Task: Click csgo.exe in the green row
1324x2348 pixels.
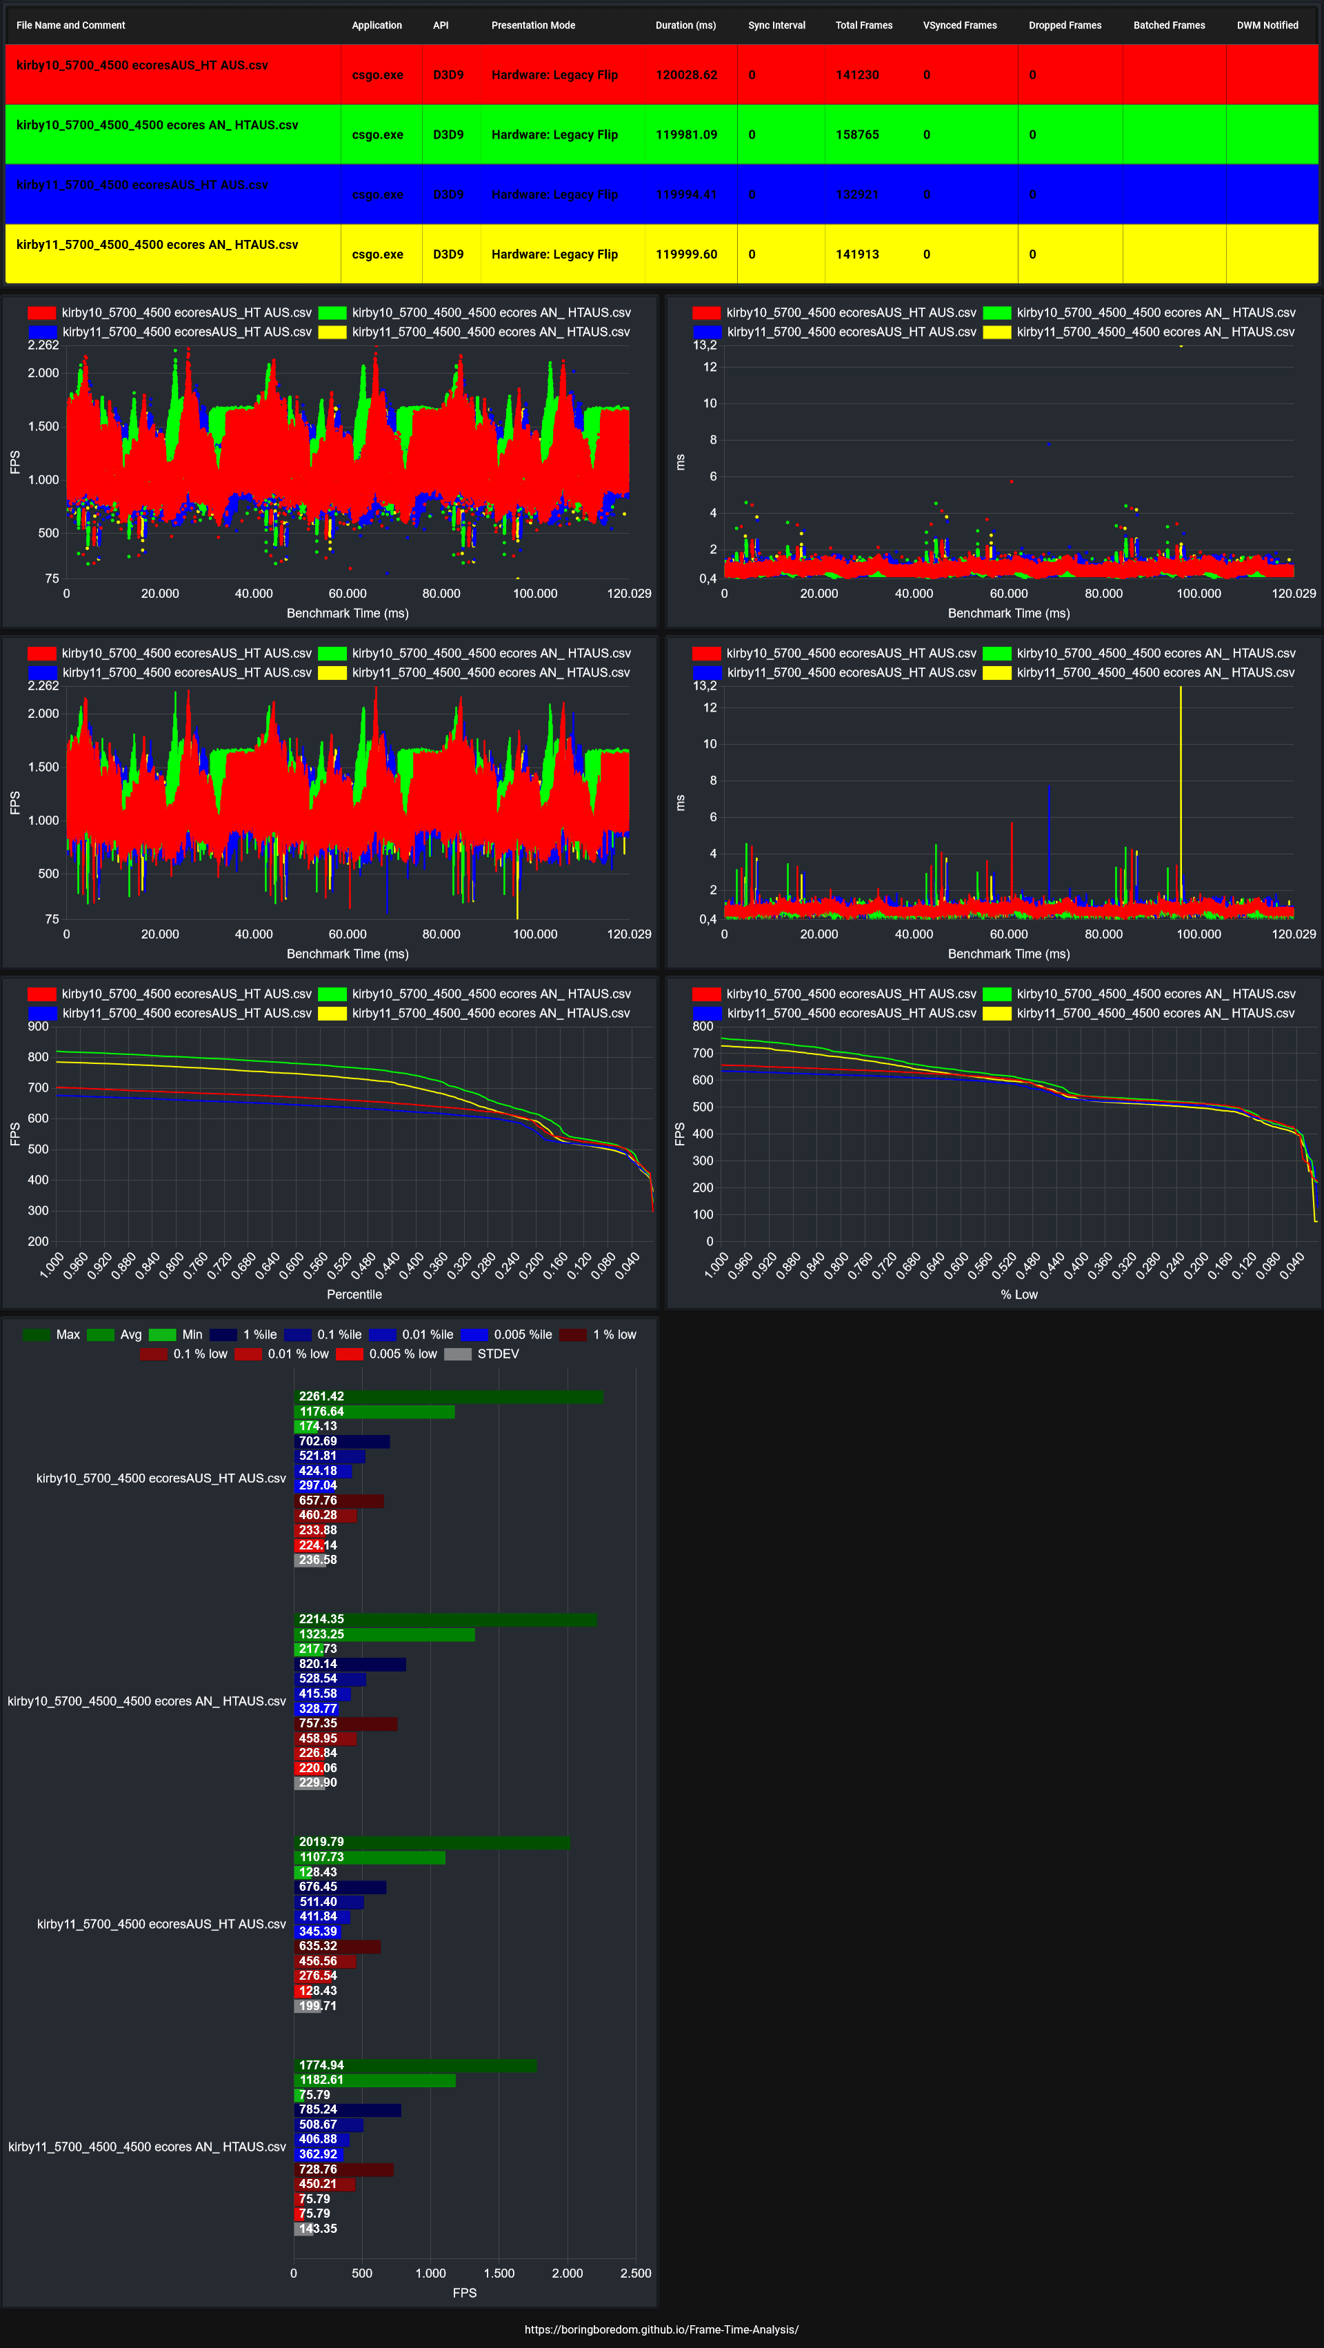Action: pyautogui.click(x=377, y=135)
